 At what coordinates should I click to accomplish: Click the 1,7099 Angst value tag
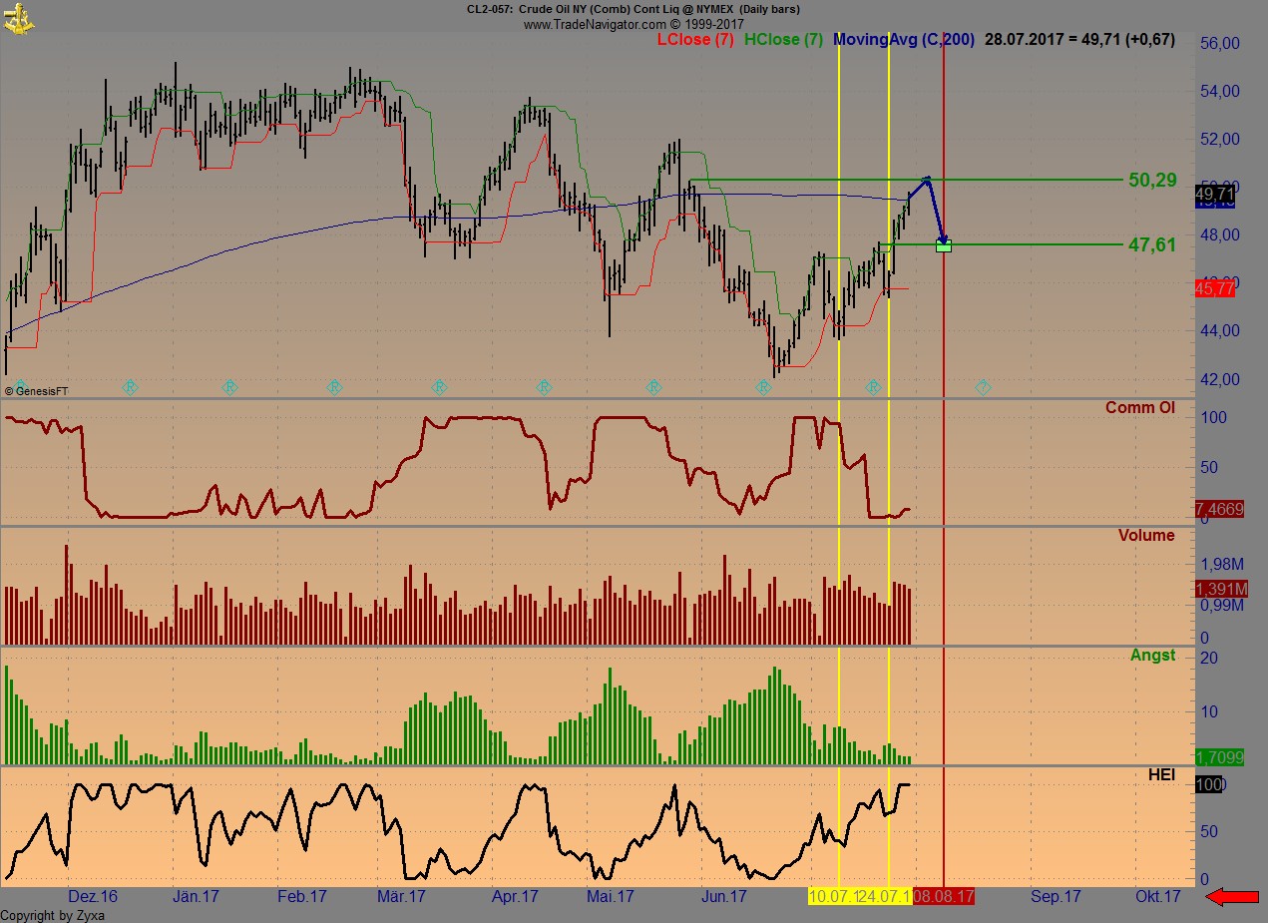coord(1219,757)
